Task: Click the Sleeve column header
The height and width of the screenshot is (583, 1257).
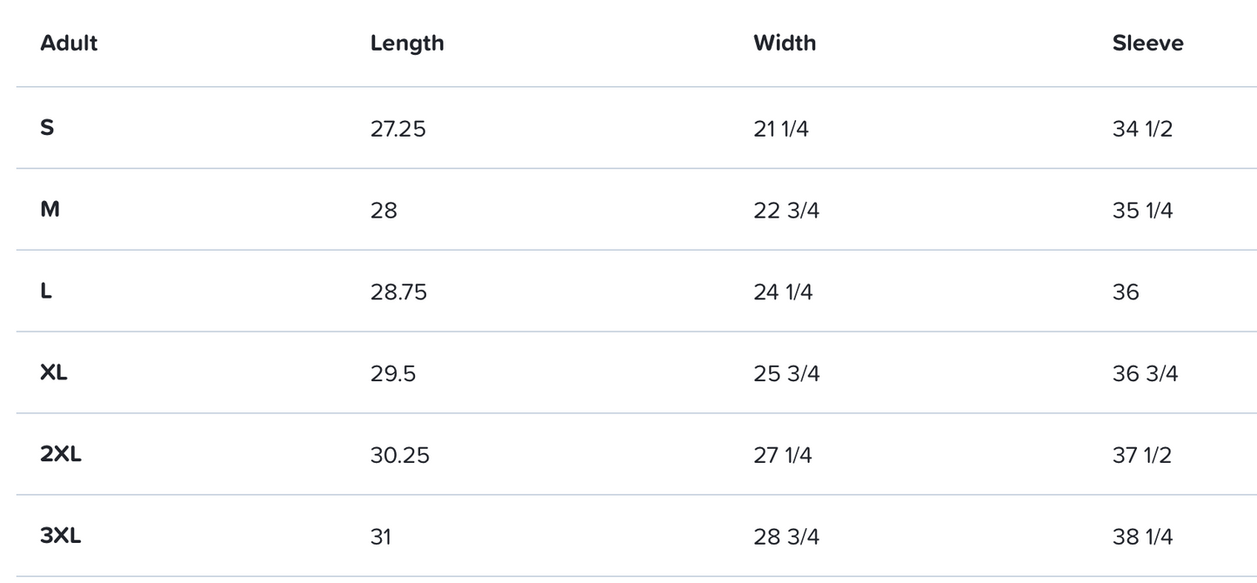Action: tap(1147, 43)
